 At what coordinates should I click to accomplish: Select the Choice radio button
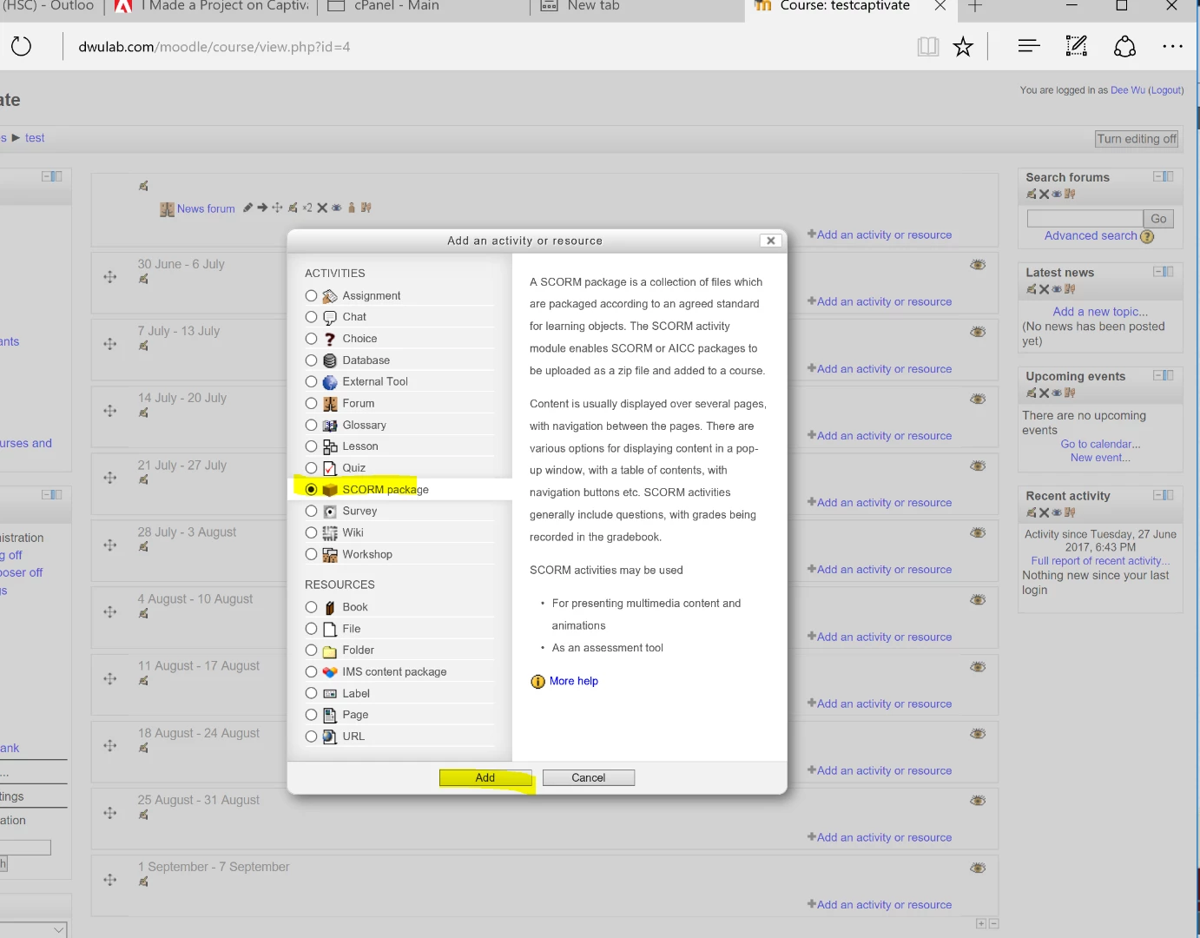click(311, 339)
